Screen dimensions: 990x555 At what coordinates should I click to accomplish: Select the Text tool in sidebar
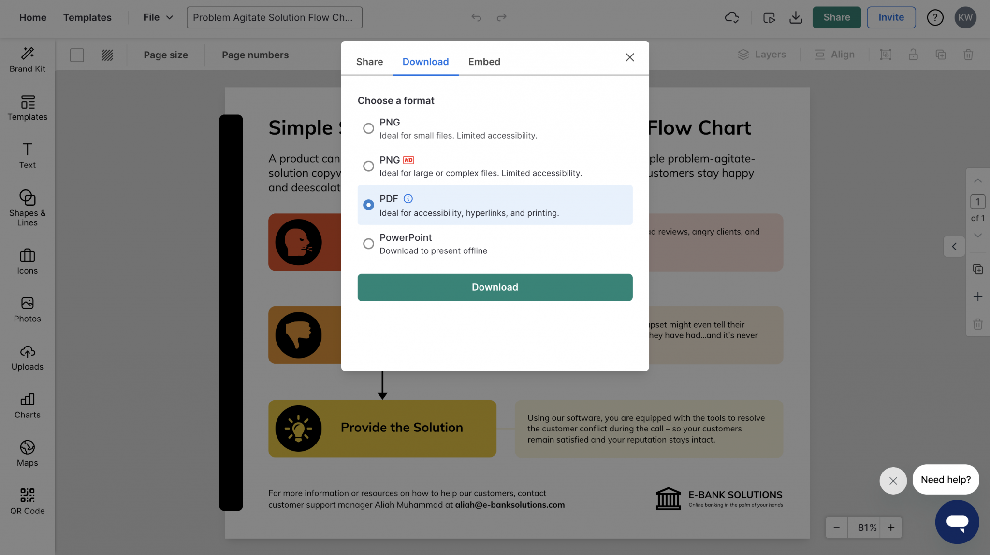tap(27, 155)
